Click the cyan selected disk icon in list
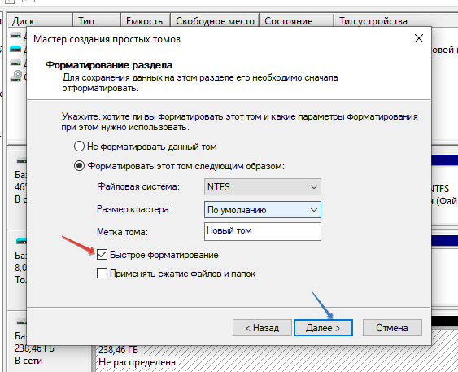The width and height of the screenshot is (458, 372). point(15,49)
